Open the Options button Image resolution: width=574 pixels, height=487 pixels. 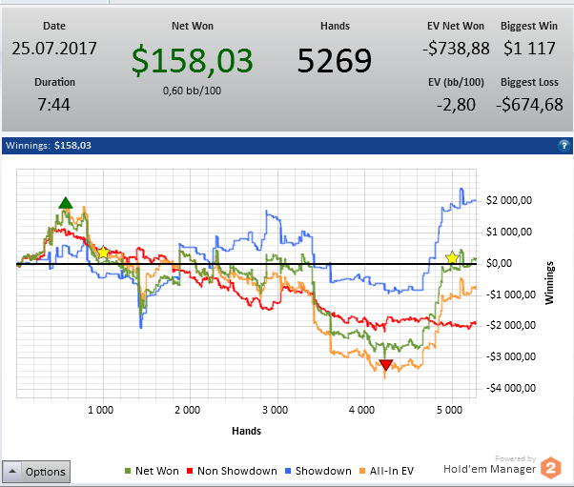[36, 472]
